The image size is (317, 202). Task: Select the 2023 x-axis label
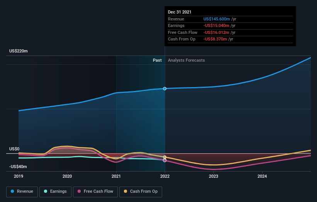(x=214, y=177)
